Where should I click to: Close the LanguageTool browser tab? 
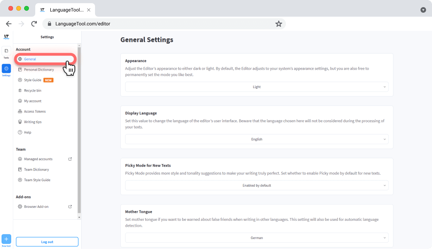(x=89, y=10)
